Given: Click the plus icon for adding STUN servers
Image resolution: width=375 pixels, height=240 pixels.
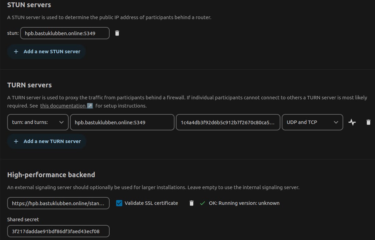Looking at the screenshot, I should pyautogui.click(x=16, y=51).
